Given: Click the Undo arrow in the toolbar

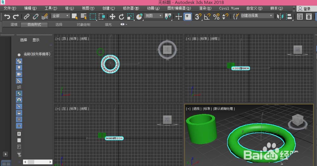Looking at the screenshot, I should tap(7, 16).
